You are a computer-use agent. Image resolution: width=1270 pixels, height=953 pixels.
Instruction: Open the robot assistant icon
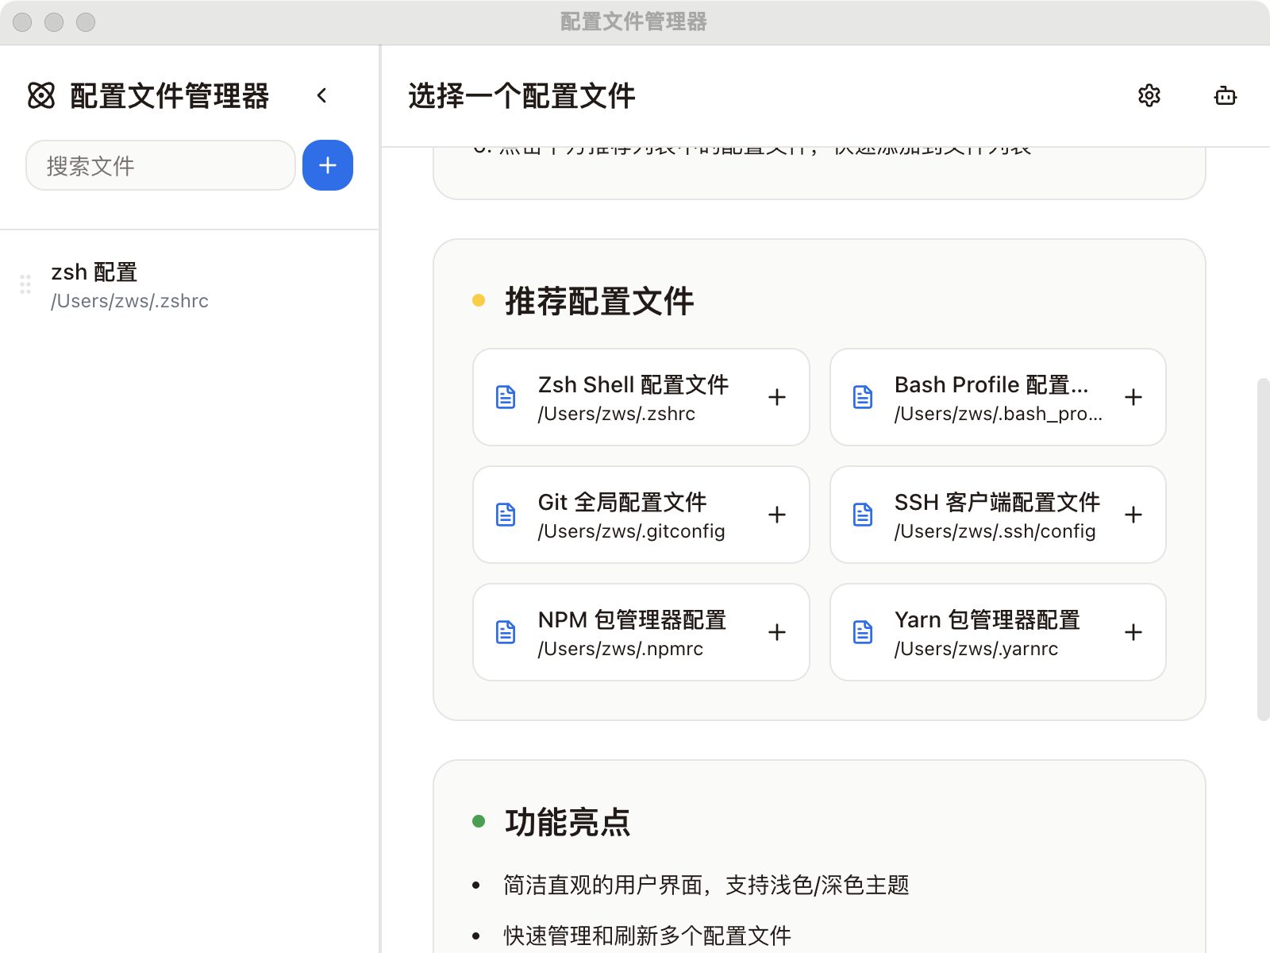click(x=1226, y=95)
